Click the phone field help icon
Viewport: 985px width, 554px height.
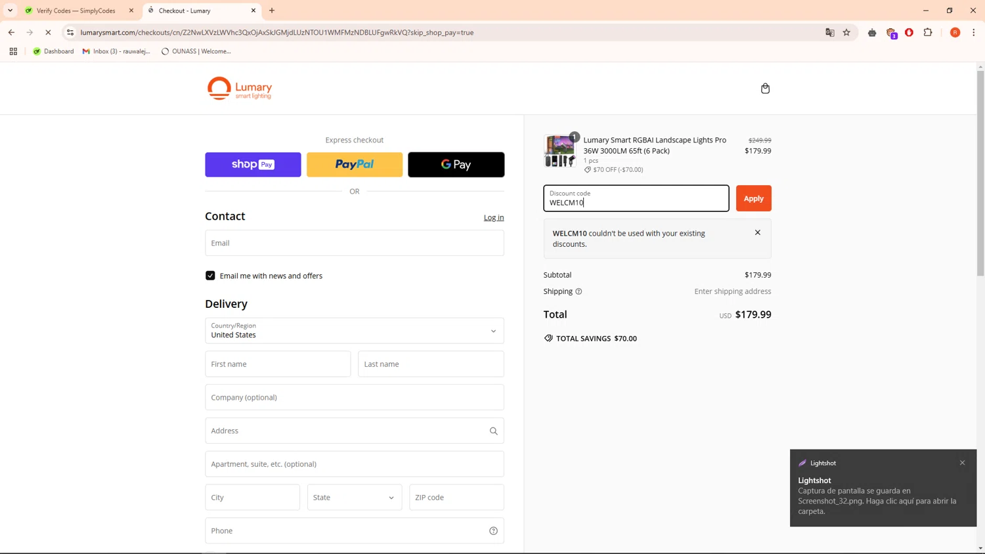click(493, 531)
